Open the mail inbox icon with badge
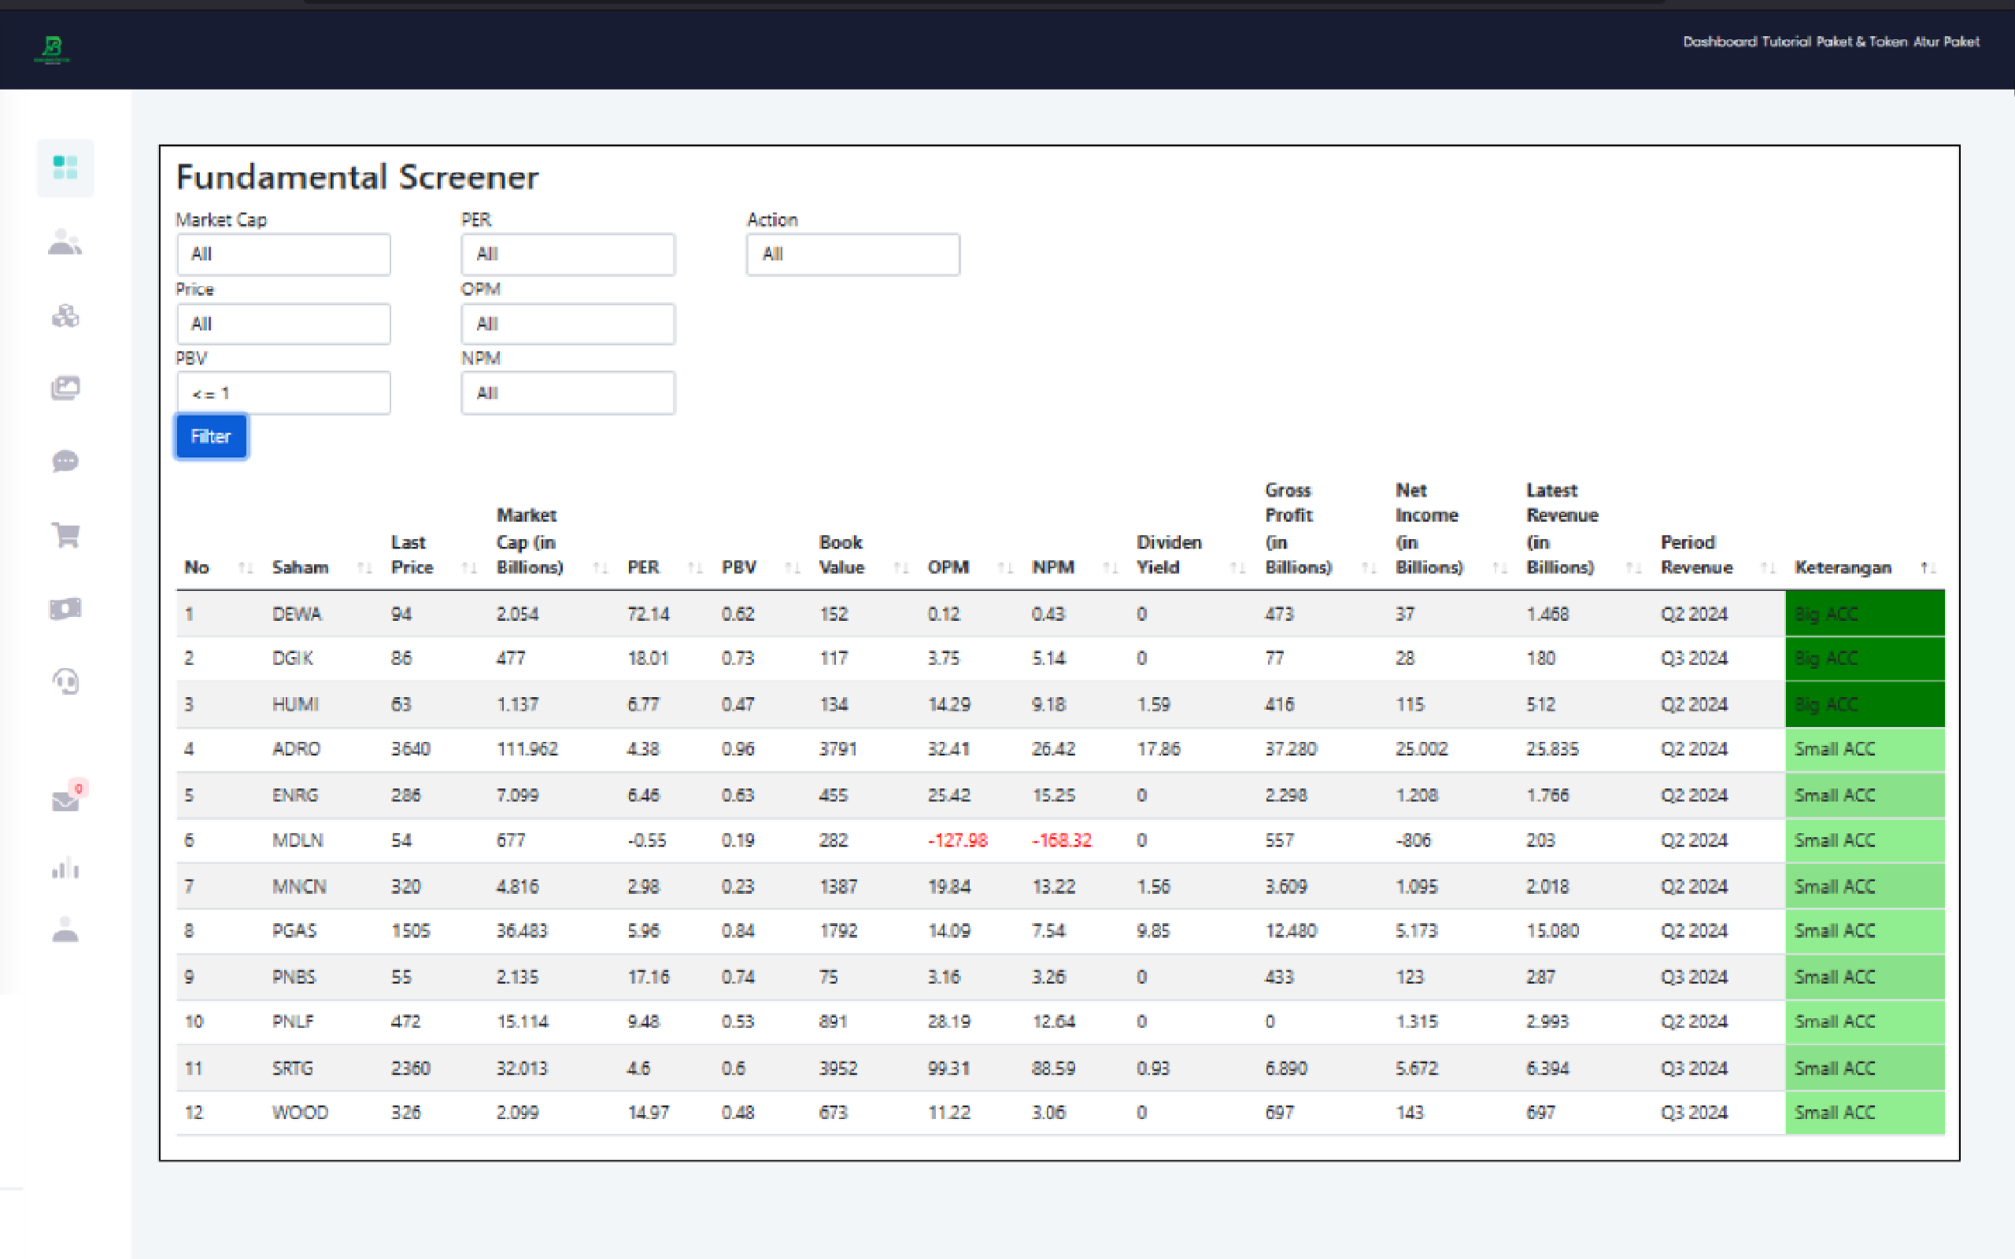This screenshot has width=2015, height=1259. (x=65, y=800)
